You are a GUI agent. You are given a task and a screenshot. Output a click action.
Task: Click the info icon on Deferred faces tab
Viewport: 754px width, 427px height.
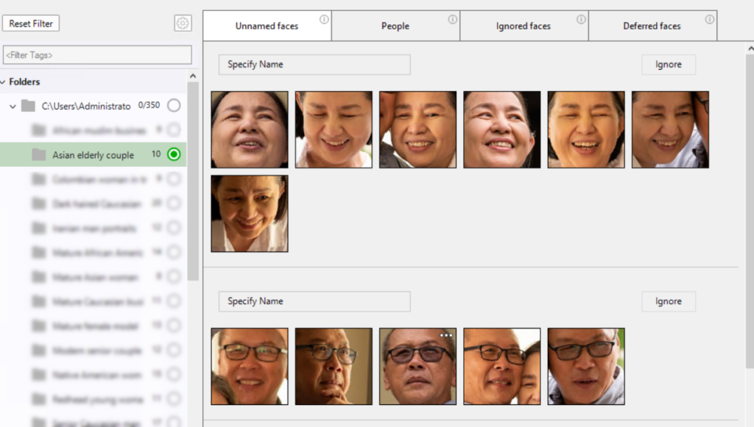[710, 20]
